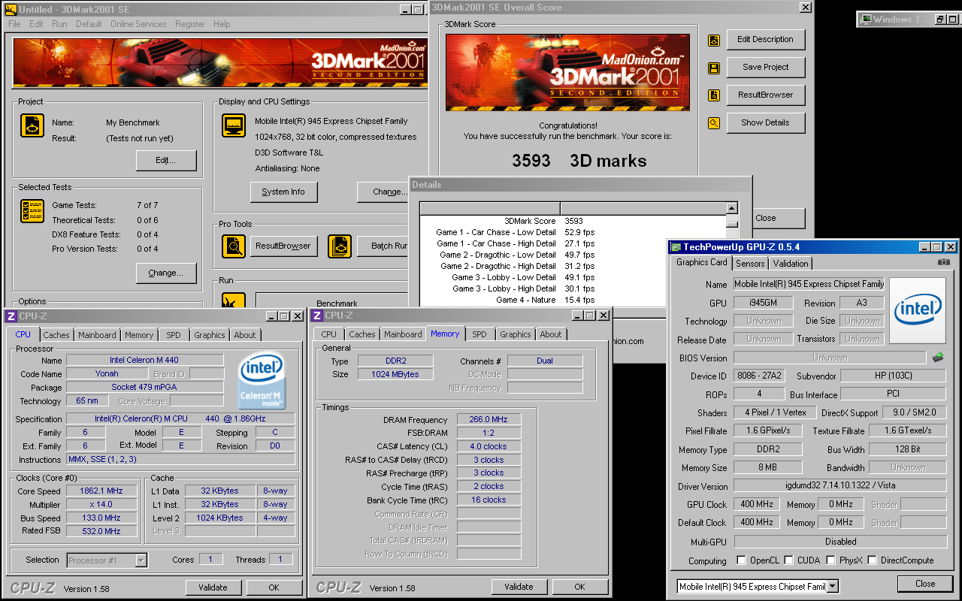Switch to SPD tab in right CPU-Z
Viewport: 962px width, 601px height.
[479, 334]
